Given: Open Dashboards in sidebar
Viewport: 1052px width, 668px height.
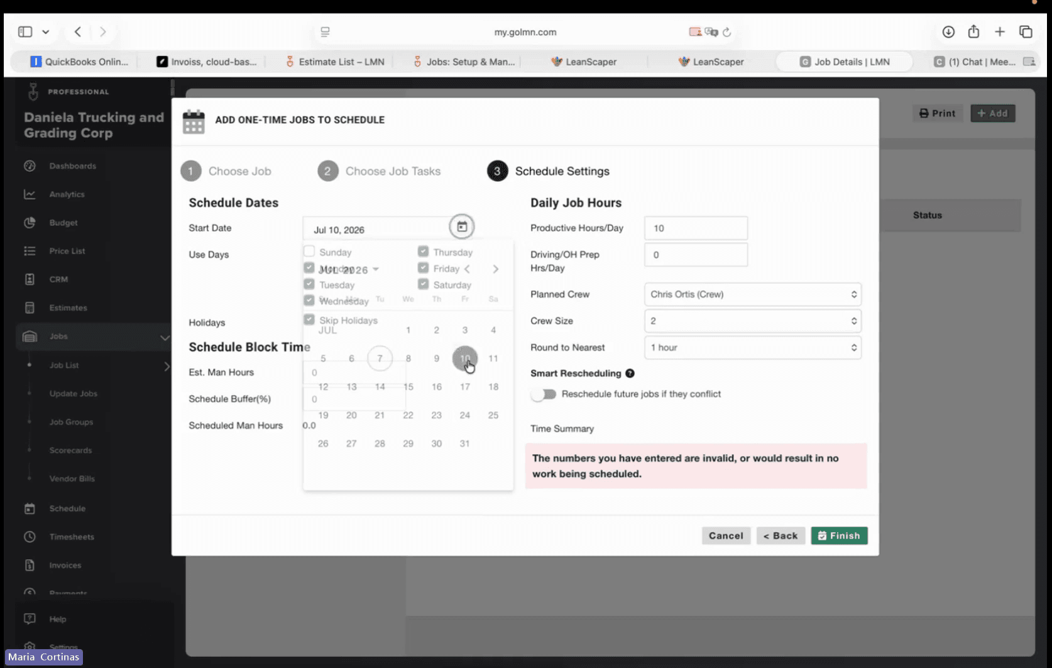Looking at the screenshot, I should (73, 166).
